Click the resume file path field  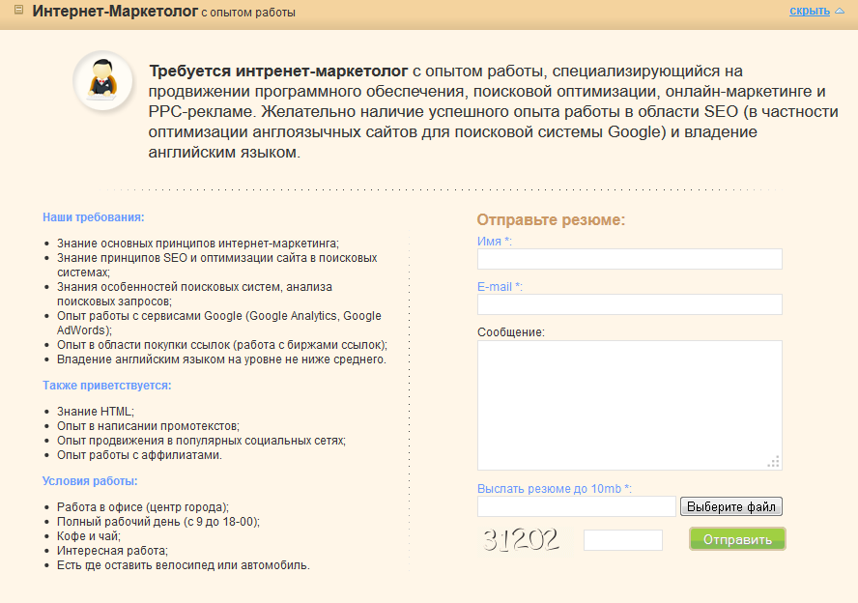tap(576, 506)
